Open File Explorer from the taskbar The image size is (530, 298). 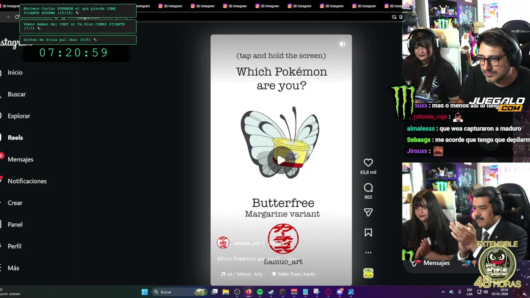(226, 292)
